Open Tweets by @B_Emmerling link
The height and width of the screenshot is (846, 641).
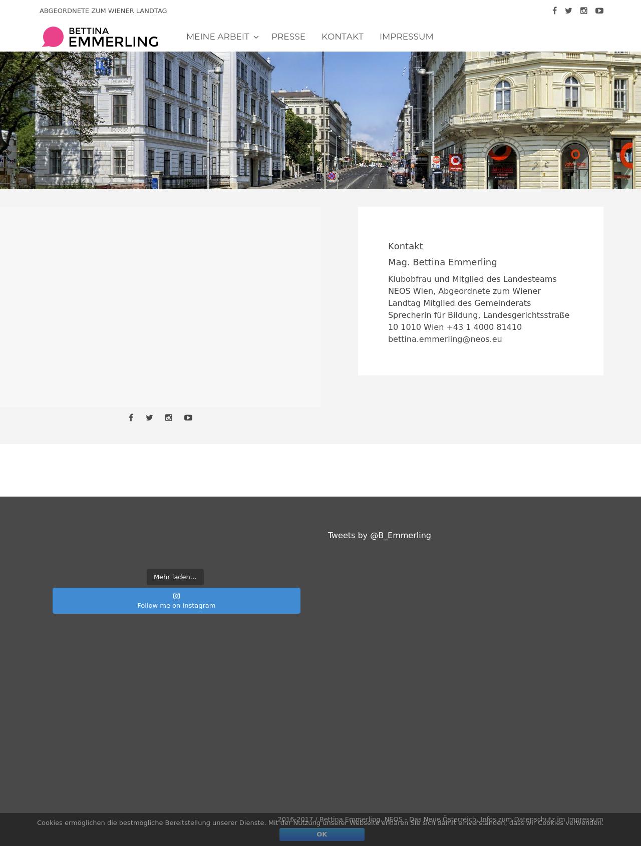[380, 535]
